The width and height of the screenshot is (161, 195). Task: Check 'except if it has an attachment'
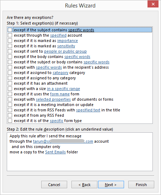pyautogui.click(x=10, y=83)
